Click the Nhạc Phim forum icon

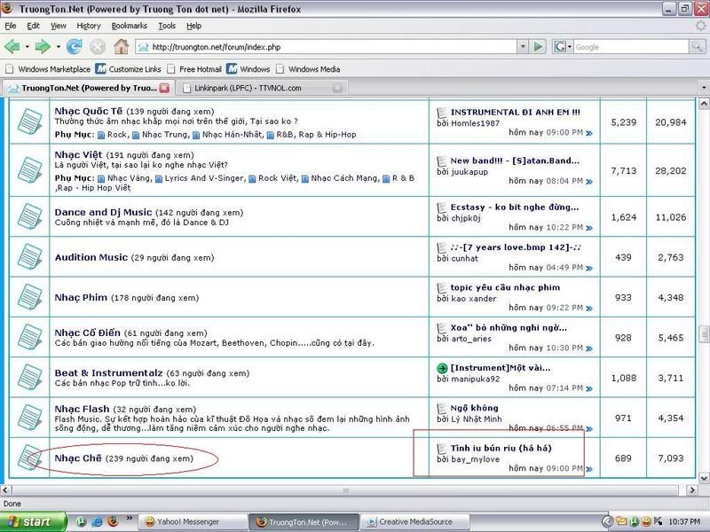point(29,297)
